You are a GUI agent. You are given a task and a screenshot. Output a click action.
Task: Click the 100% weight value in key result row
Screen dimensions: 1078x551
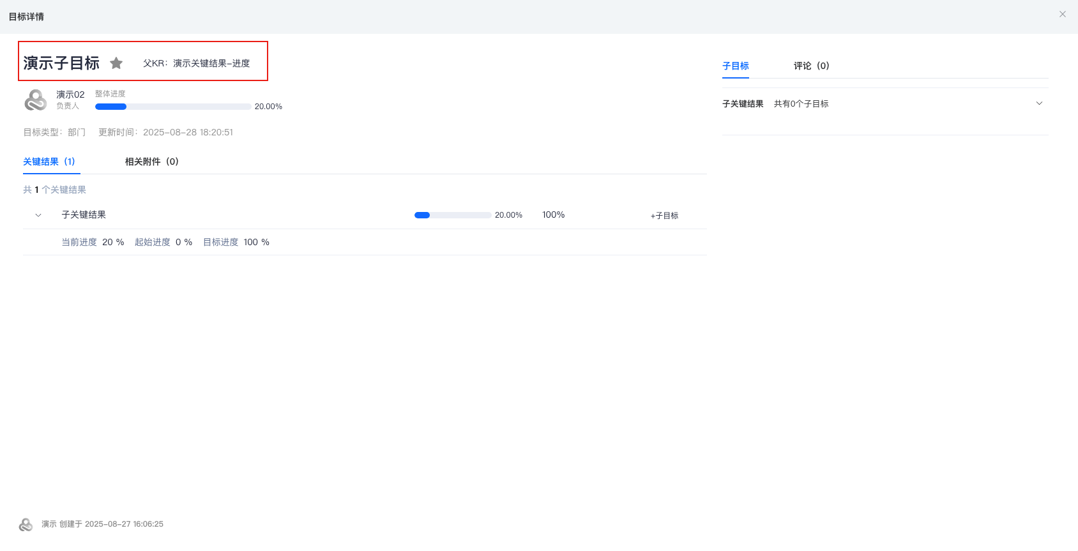click(x=553, y=215)
